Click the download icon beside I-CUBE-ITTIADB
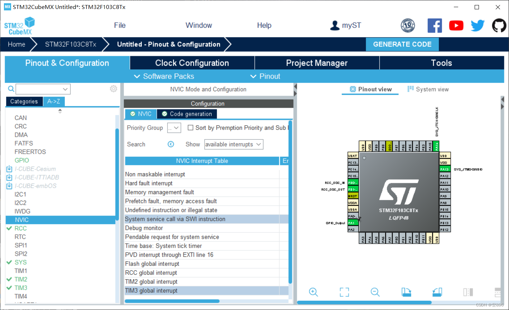Screen dimensions: 509x310 point(9,177)
